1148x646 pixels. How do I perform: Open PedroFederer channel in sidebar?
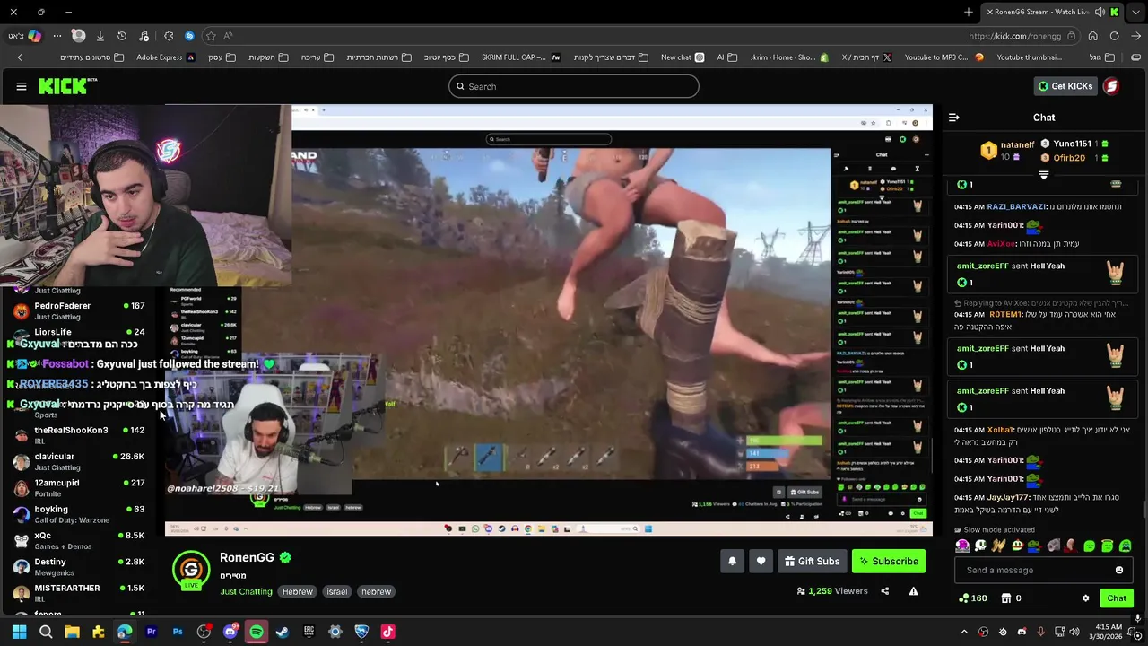(81, 311)
